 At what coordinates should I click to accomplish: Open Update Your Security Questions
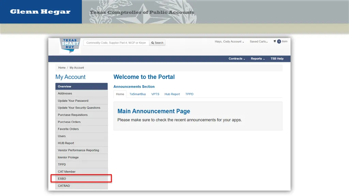click(81, 108)
